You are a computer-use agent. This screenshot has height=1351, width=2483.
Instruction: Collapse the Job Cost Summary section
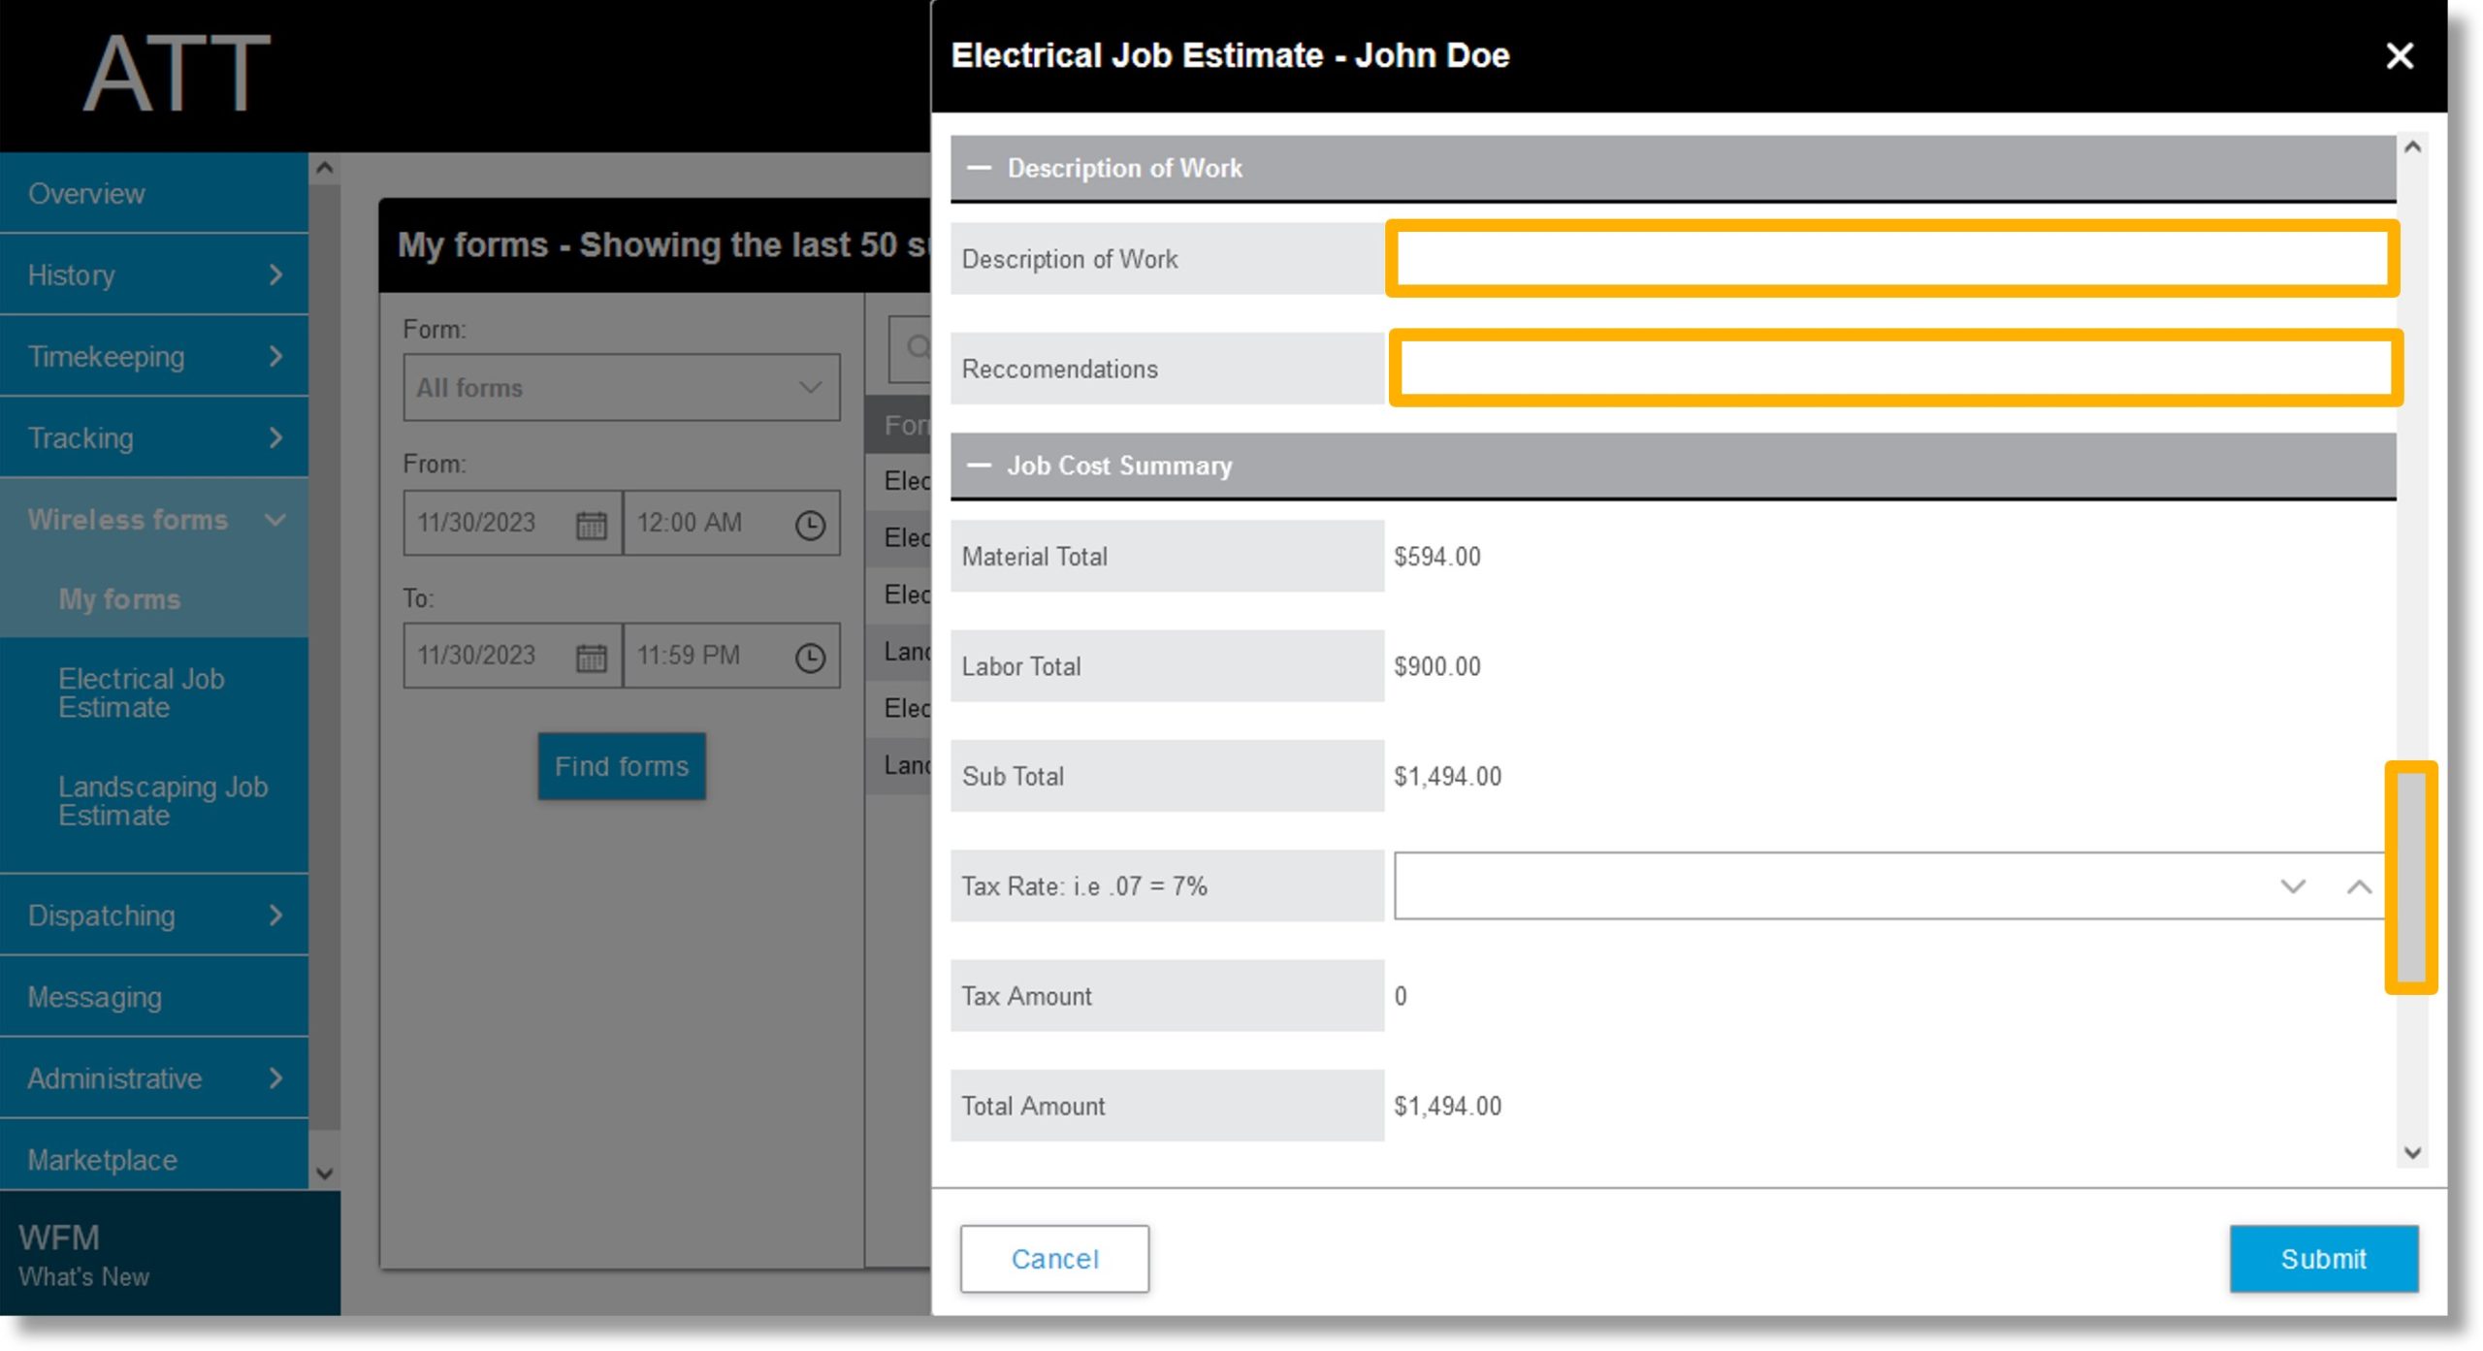[x=982, y=466]
